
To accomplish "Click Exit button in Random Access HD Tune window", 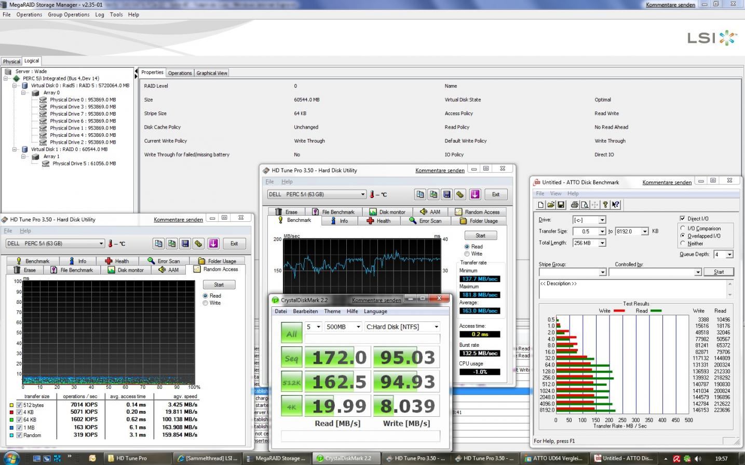I will pyautogui.click(x=234, y=243).
